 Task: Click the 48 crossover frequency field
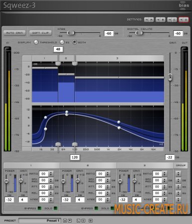(58, 49)
